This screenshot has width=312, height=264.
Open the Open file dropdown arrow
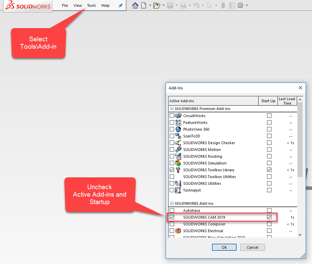163,5
